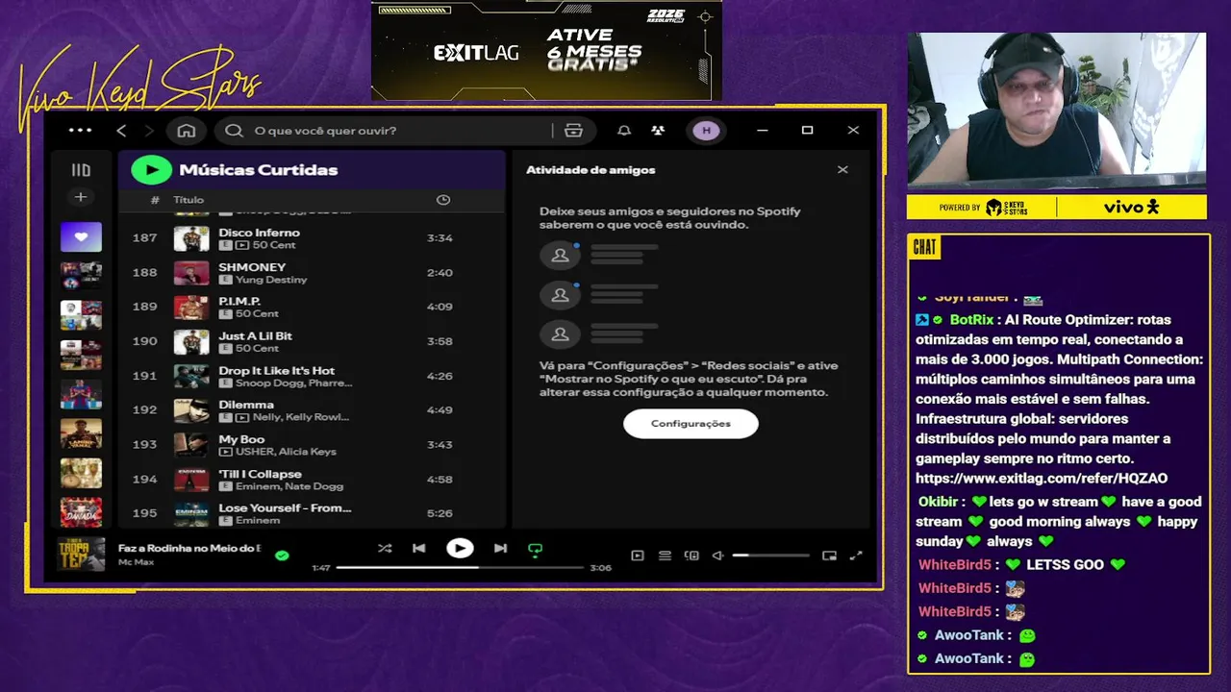Click the Dilemma album cover

[x=191, y=410]
